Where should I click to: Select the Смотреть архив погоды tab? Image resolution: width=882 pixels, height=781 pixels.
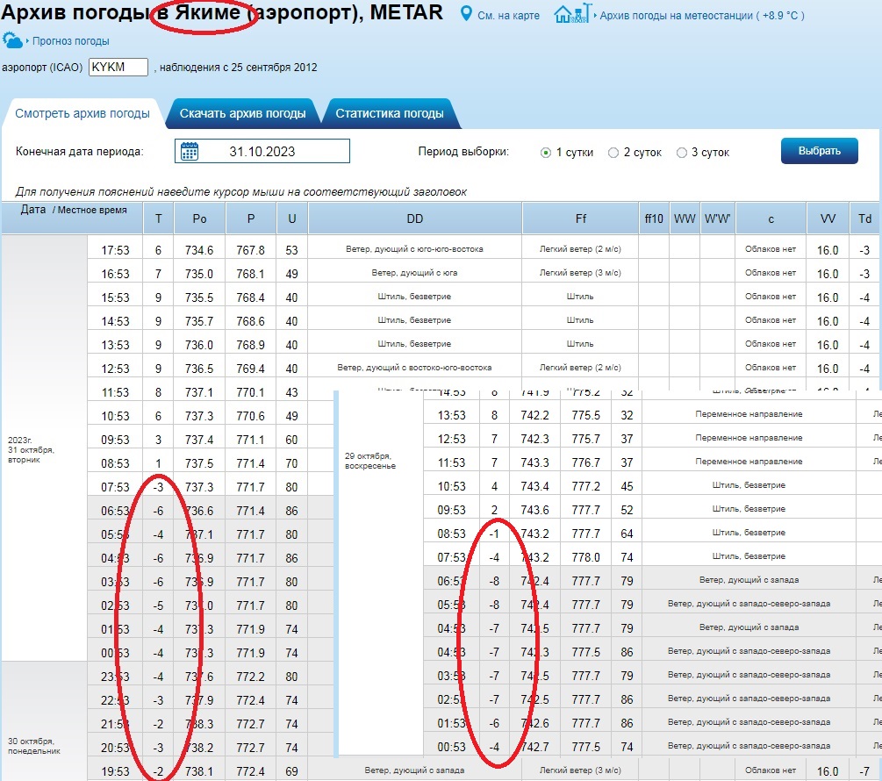point(82,113)
